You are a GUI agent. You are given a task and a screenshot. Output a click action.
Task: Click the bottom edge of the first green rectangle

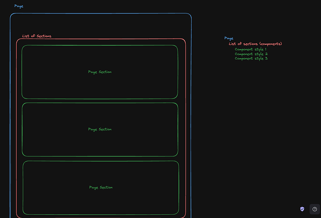pyautogui.click(x=100, y=99)
